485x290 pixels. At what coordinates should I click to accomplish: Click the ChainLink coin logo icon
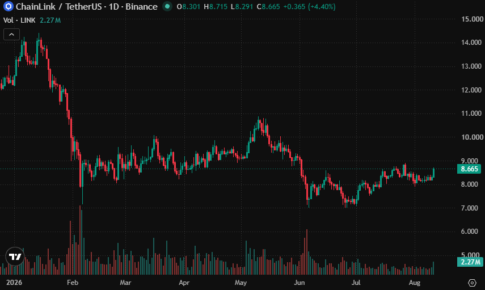point(8,6)
